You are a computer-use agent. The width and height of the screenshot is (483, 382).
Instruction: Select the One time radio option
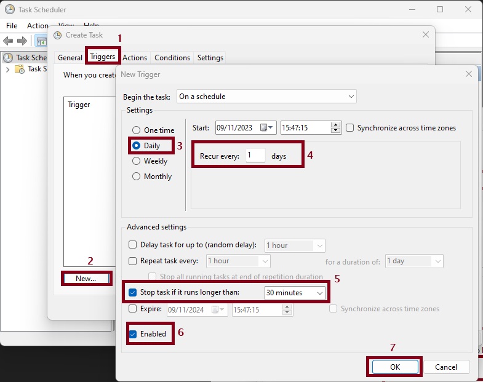136,130
